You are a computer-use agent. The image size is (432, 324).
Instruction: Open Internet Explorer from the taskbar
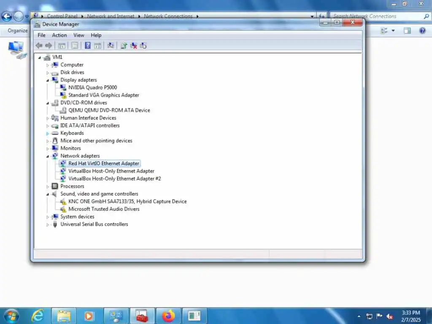[x=38, y=316]
